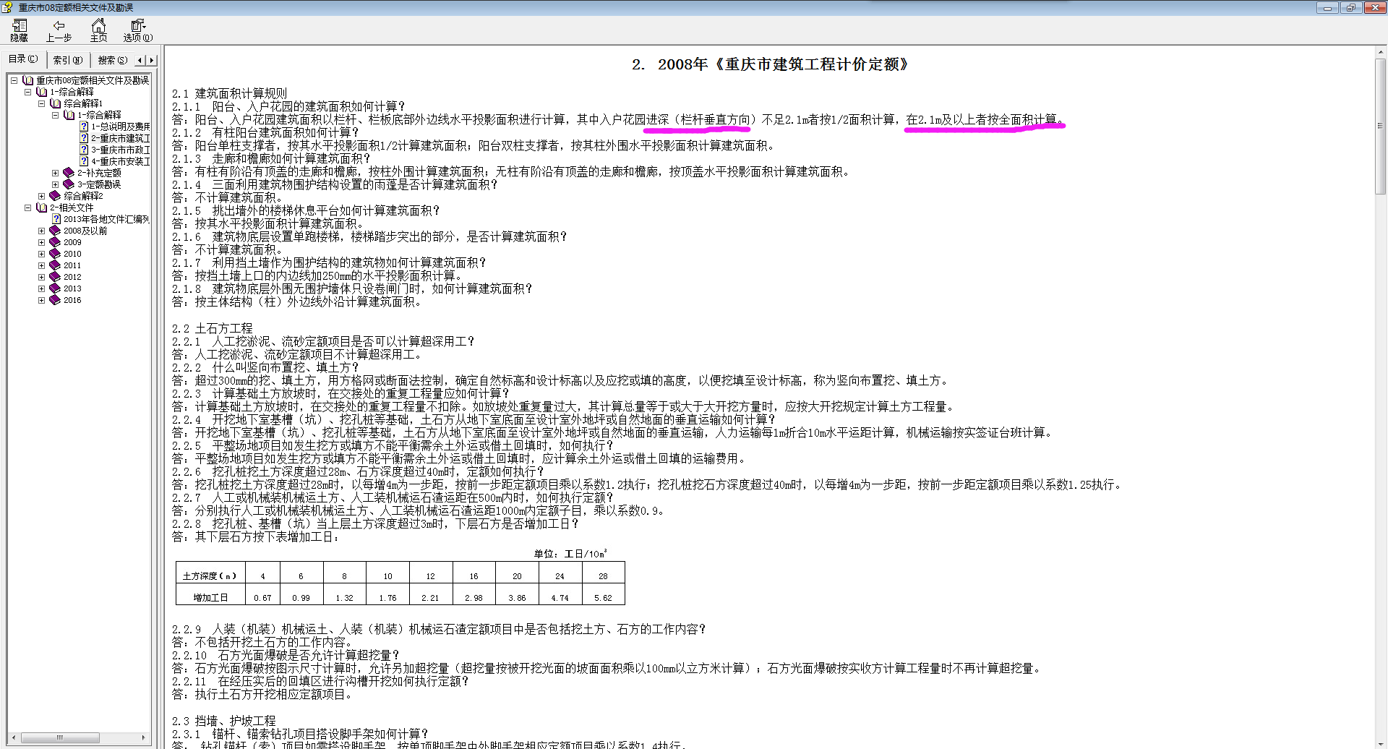Collapse the 2-相关文件 node
1388x749 pixels.
coord(27,207)
